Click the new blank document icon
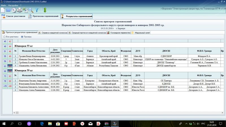The image size is (226, 127). coord(3,10)
